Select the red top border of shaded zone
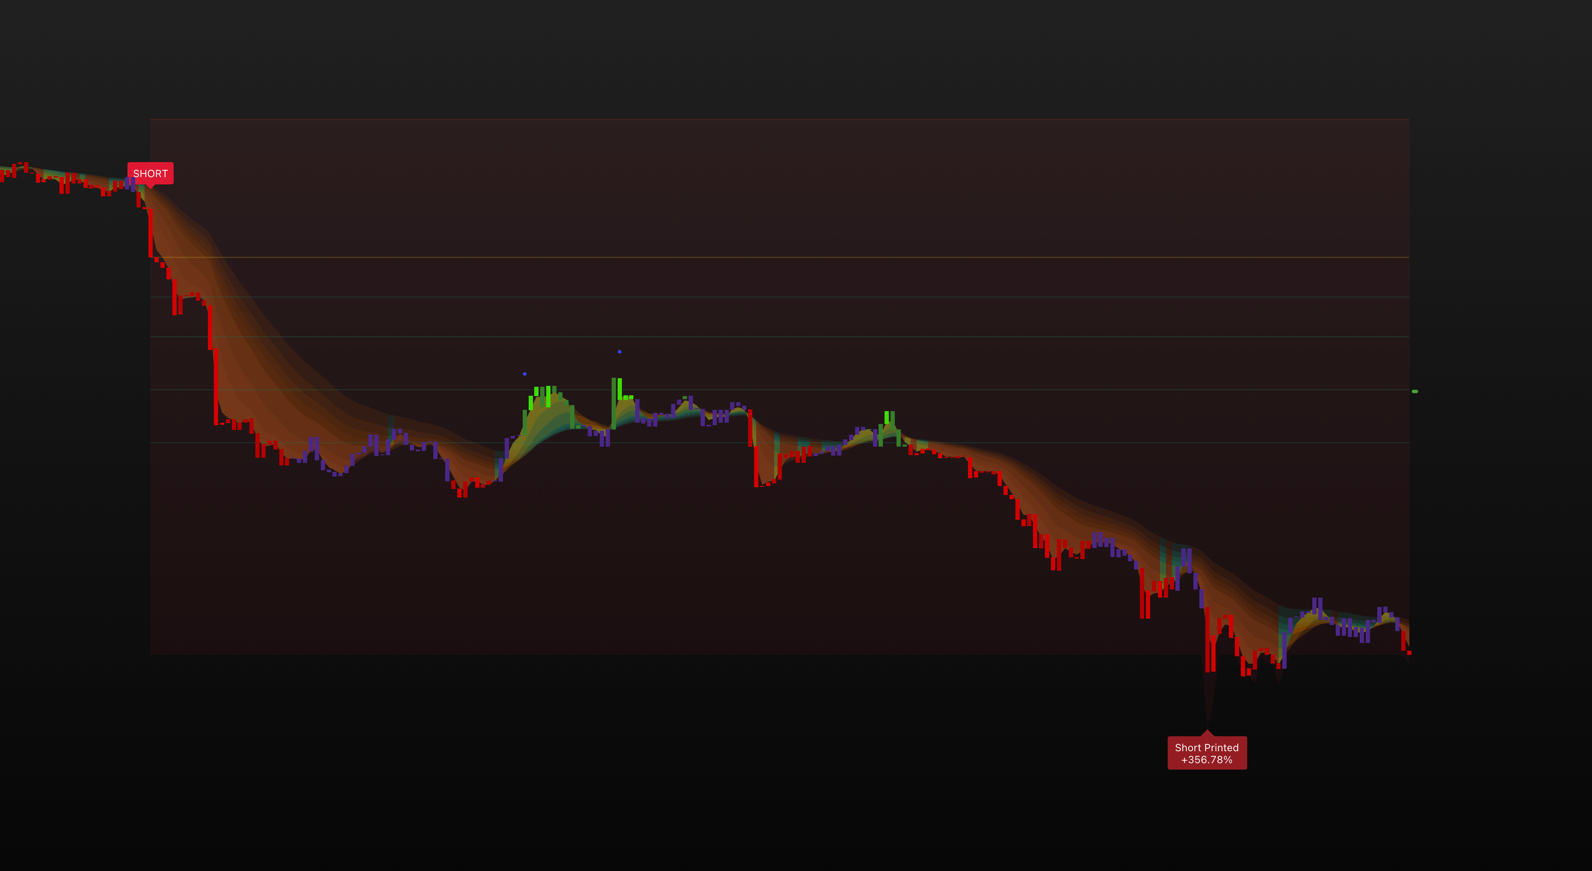This screenshot has height=871, width=1592. [779, 119]
